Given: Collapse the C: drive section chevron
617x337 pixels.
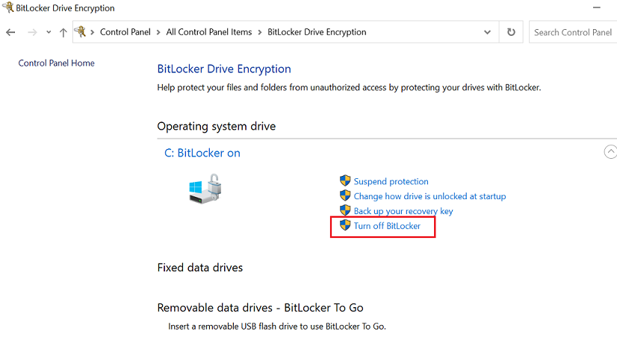Looking at the screenshot, I should [610, 151].
